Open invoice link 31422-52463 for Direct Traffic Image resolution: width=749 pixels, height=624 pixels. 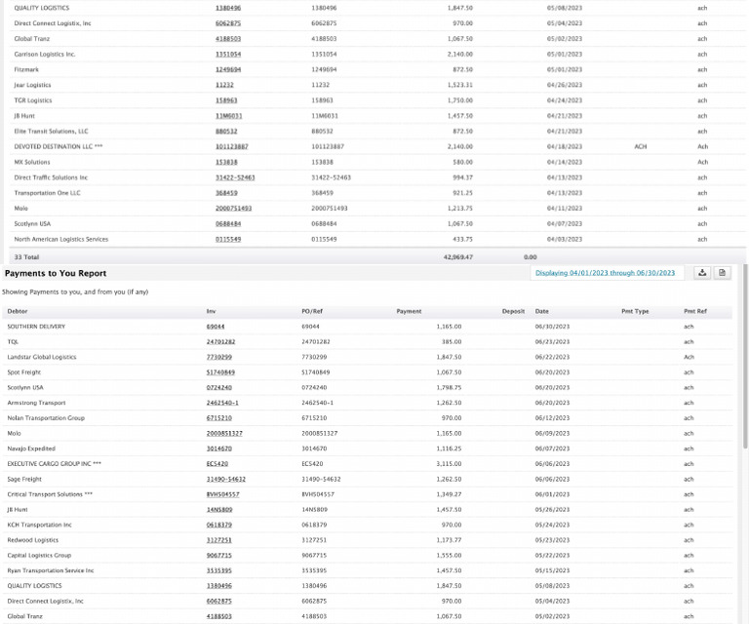[x=235, y=177]
